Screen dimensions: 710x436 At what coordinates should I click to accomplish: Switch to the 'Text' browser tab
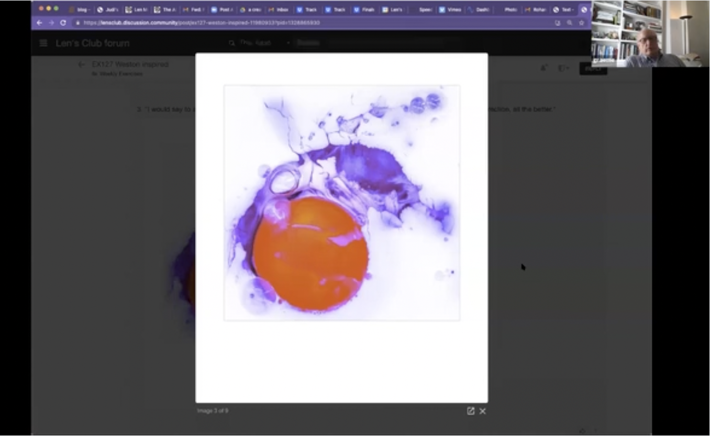(x=562, y=9)
